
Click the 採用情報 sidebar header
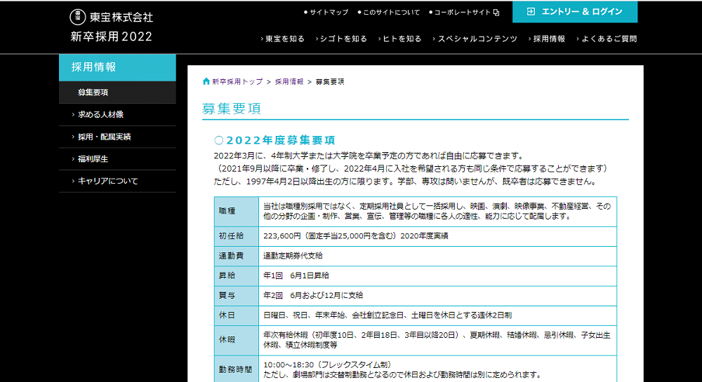(x=117, y=67)
